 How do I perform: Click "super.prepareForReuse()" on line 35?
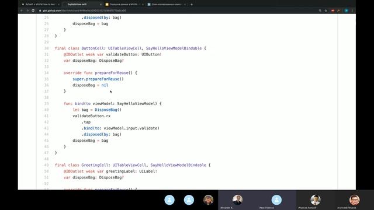(98, 79)
